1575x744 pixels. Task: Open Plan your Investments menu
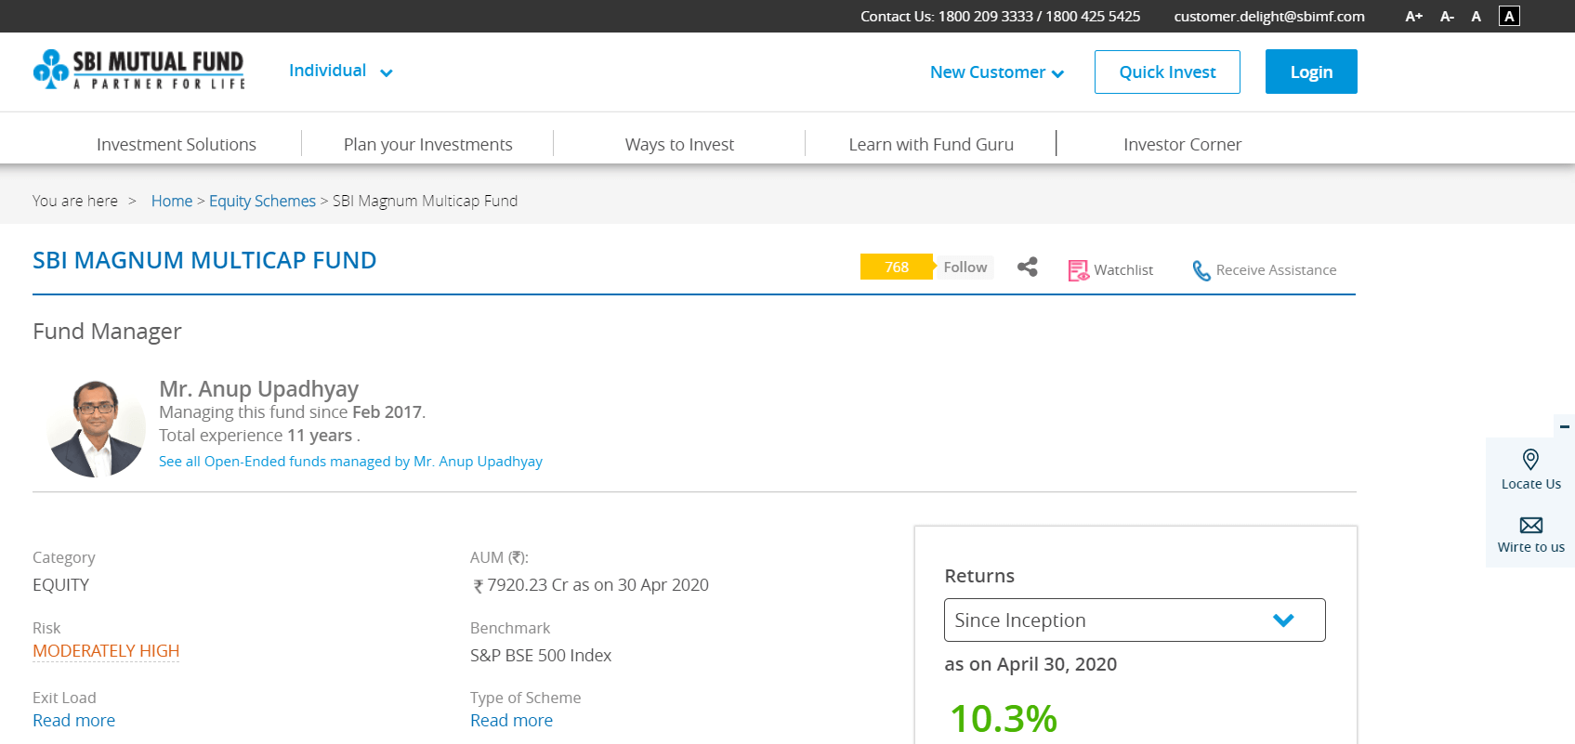(x=428, y=144)
